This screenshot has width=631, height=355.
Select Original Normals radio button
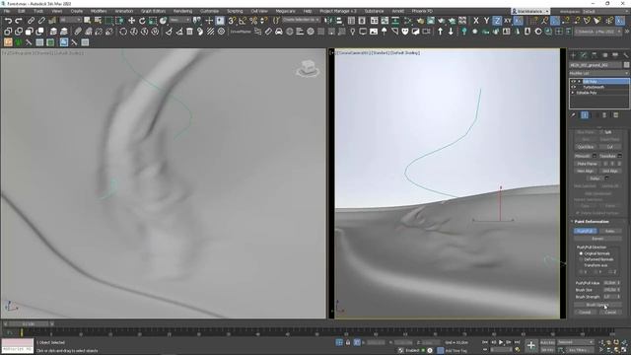click(x=581, y=253)
